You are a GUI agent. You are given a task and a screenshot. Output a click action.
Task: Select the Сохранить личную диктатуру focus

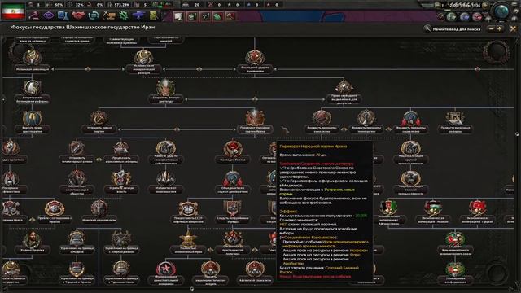[x=165, y=91]
